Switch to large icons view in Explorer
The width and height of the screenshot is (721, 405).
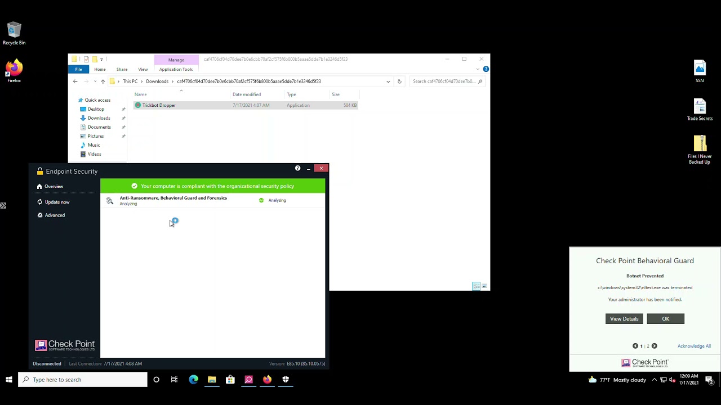pyautogui.click(x=484, y=286)
